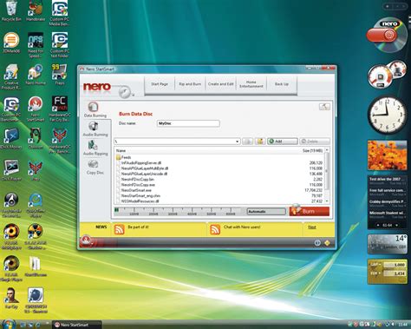411x329 pixels.
Task: Open the 'Be part of it!' RSS feed icon
Action: 119,229
